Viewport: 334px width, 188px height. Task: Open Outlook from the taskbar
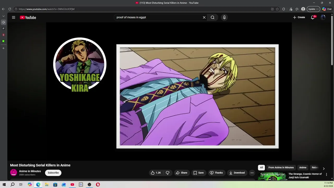[64, 185]
